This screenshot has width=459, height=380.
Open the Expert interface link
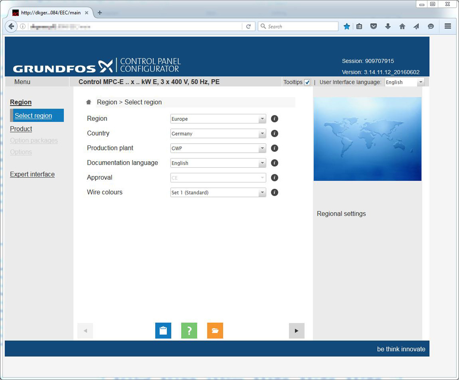[32, 174]
